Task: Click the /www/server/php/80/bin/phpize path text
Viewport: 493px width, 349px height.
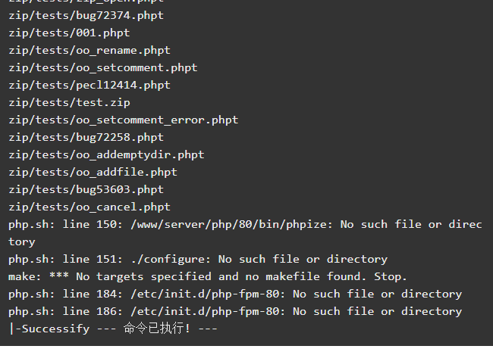Action: [x=232, y=225]
